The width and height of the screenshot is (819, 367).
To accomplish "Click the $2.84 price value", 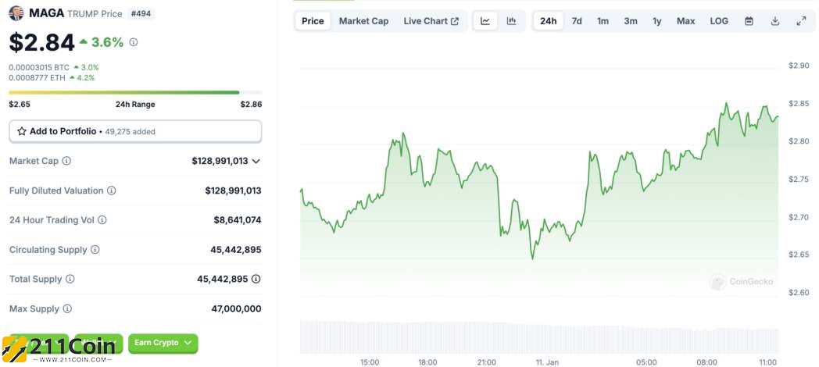I will (x=41, y=42).
